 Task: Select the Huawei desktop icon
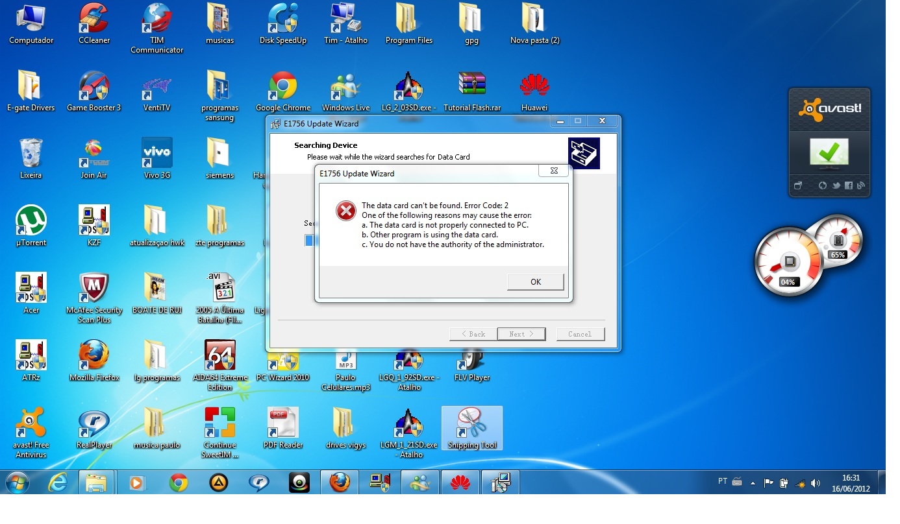tap(534, 92)
